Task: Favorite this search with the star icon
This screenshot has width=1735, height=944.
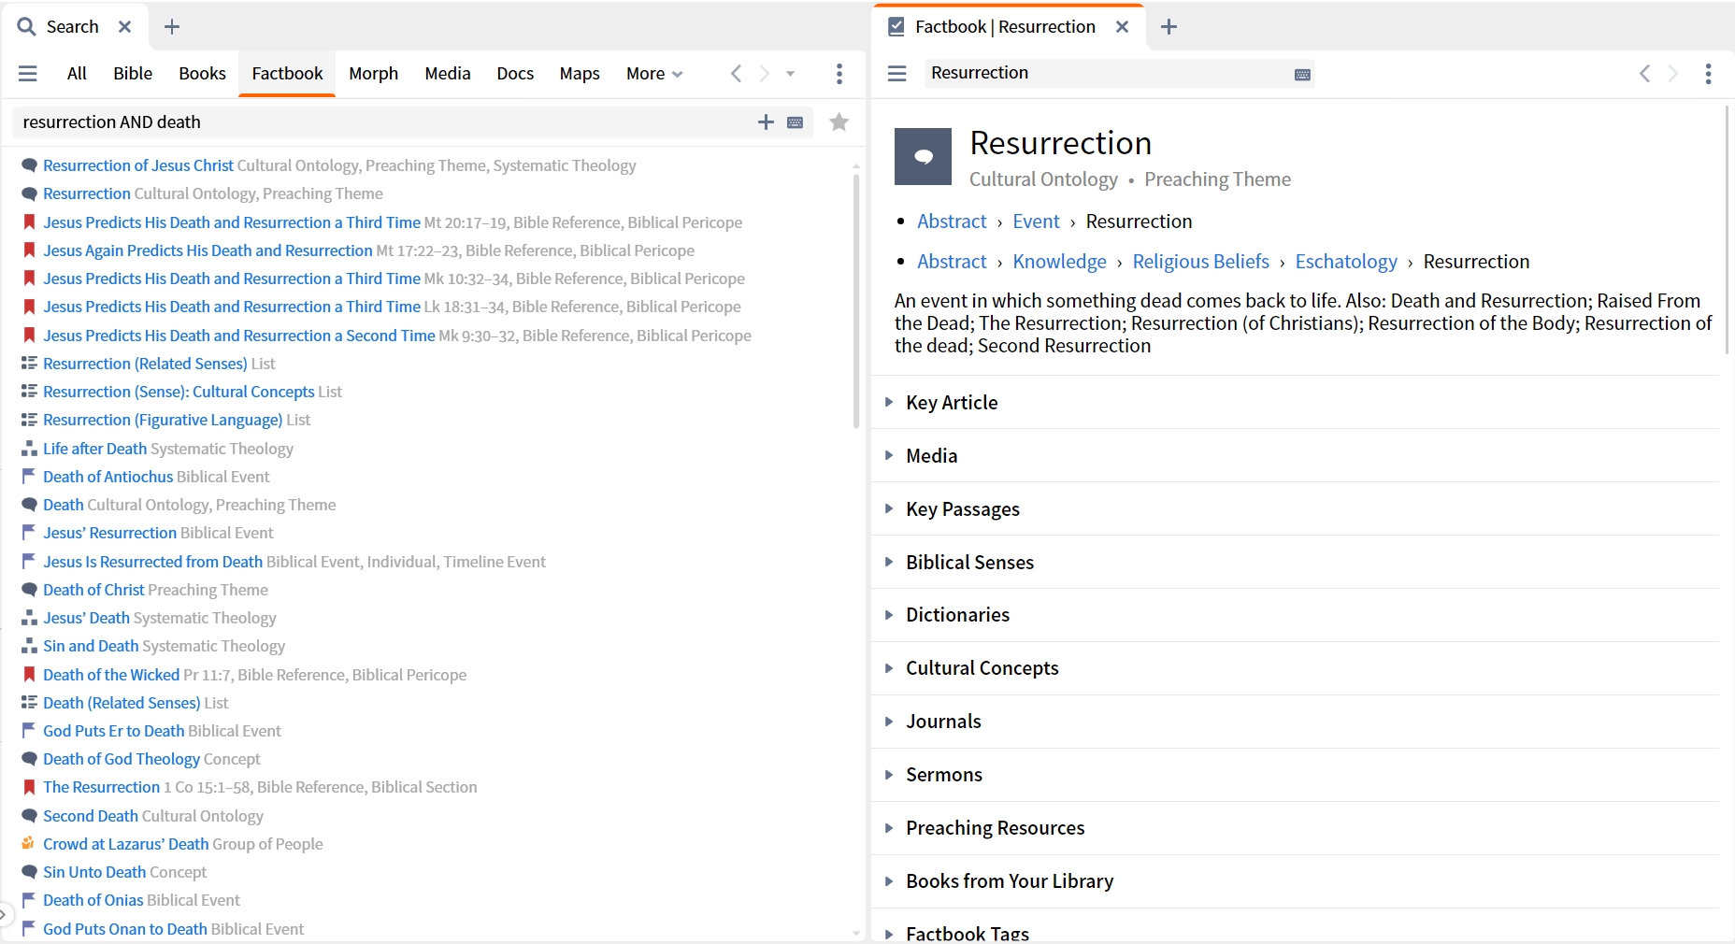Action: (839, 122)
